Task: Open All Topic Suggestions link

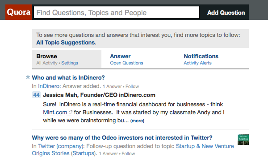Action: [66, 43]
